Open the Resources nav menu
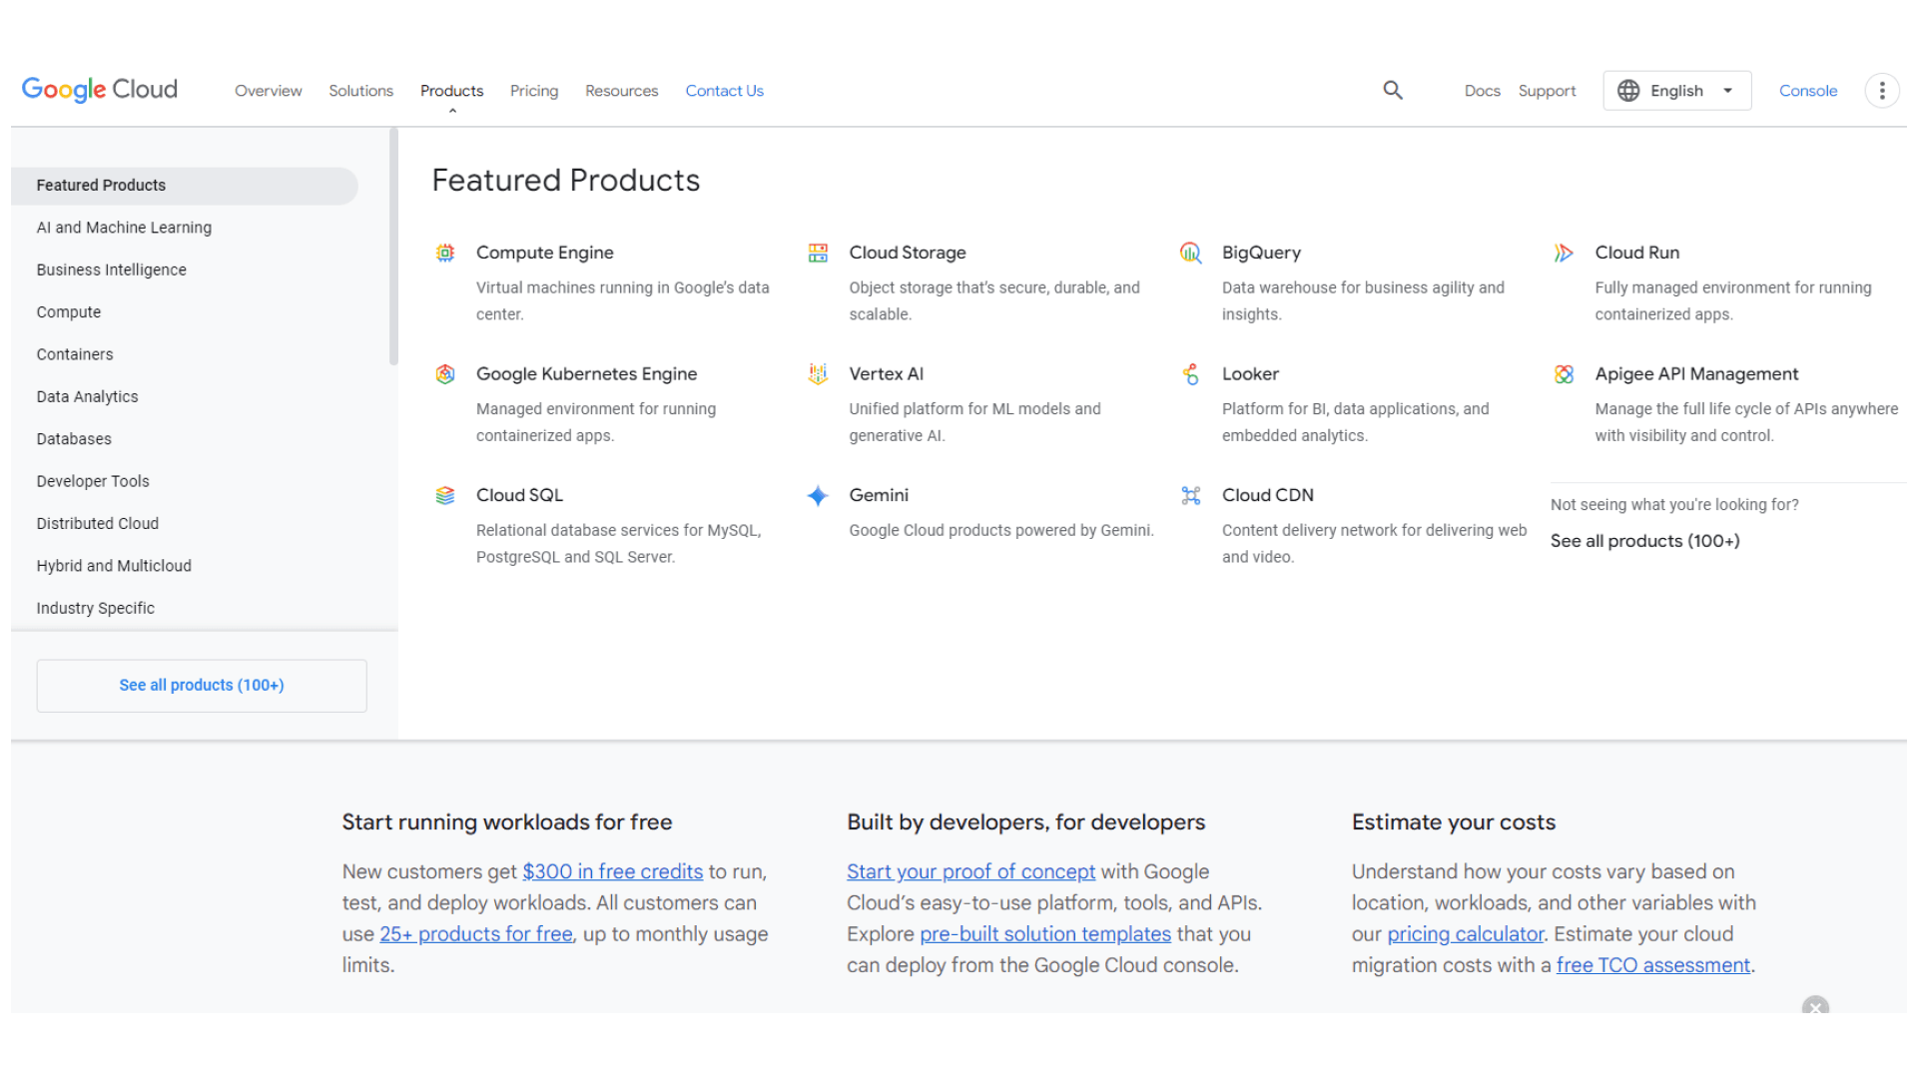The image size is (1917, 1078). click(x=621, y=91)
